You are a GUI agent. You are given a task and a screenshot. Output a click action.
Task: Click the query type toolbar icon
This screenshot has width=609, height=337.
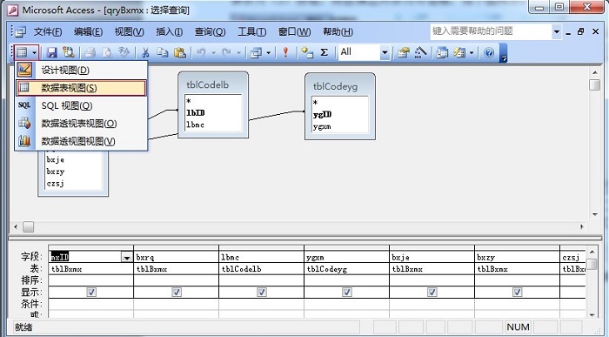[x=257, y=52]
